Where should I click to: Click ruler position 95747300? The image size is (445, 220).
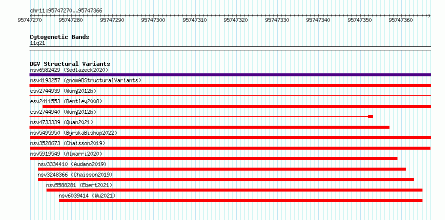coord(153,20)
